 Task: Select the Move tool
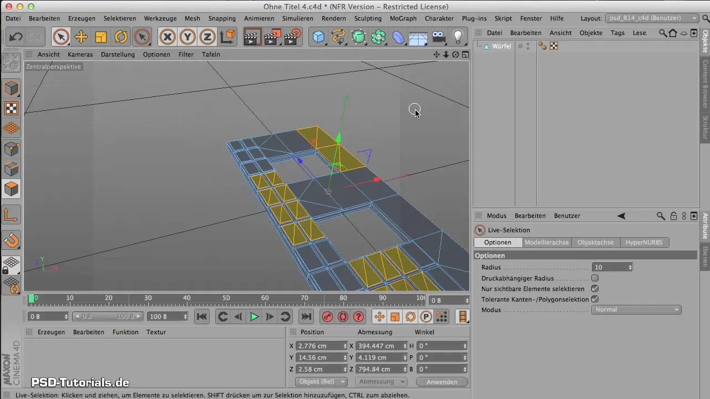point(81,37)
